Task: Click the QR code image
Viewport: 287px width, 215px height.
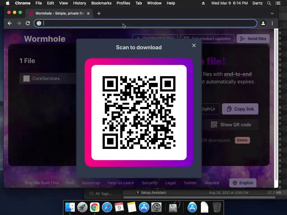Action: 139,113
